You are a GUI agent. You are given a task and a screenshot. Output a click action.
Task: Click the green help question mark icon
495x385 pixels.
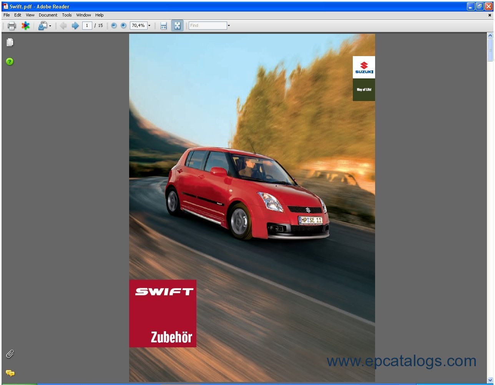(10, 61)
